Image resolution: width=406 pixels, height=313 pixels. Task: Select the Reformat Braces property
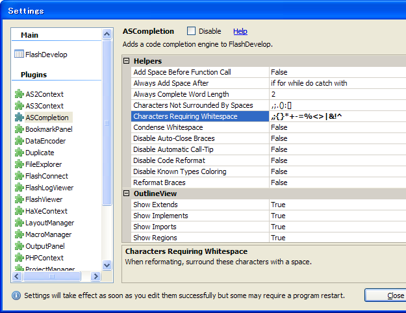(x=200, y=182)
